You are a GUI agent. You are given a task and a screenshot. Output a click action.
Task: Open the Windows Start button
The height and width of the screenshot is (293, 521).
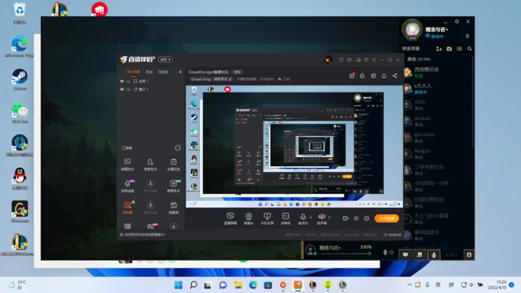178,285
